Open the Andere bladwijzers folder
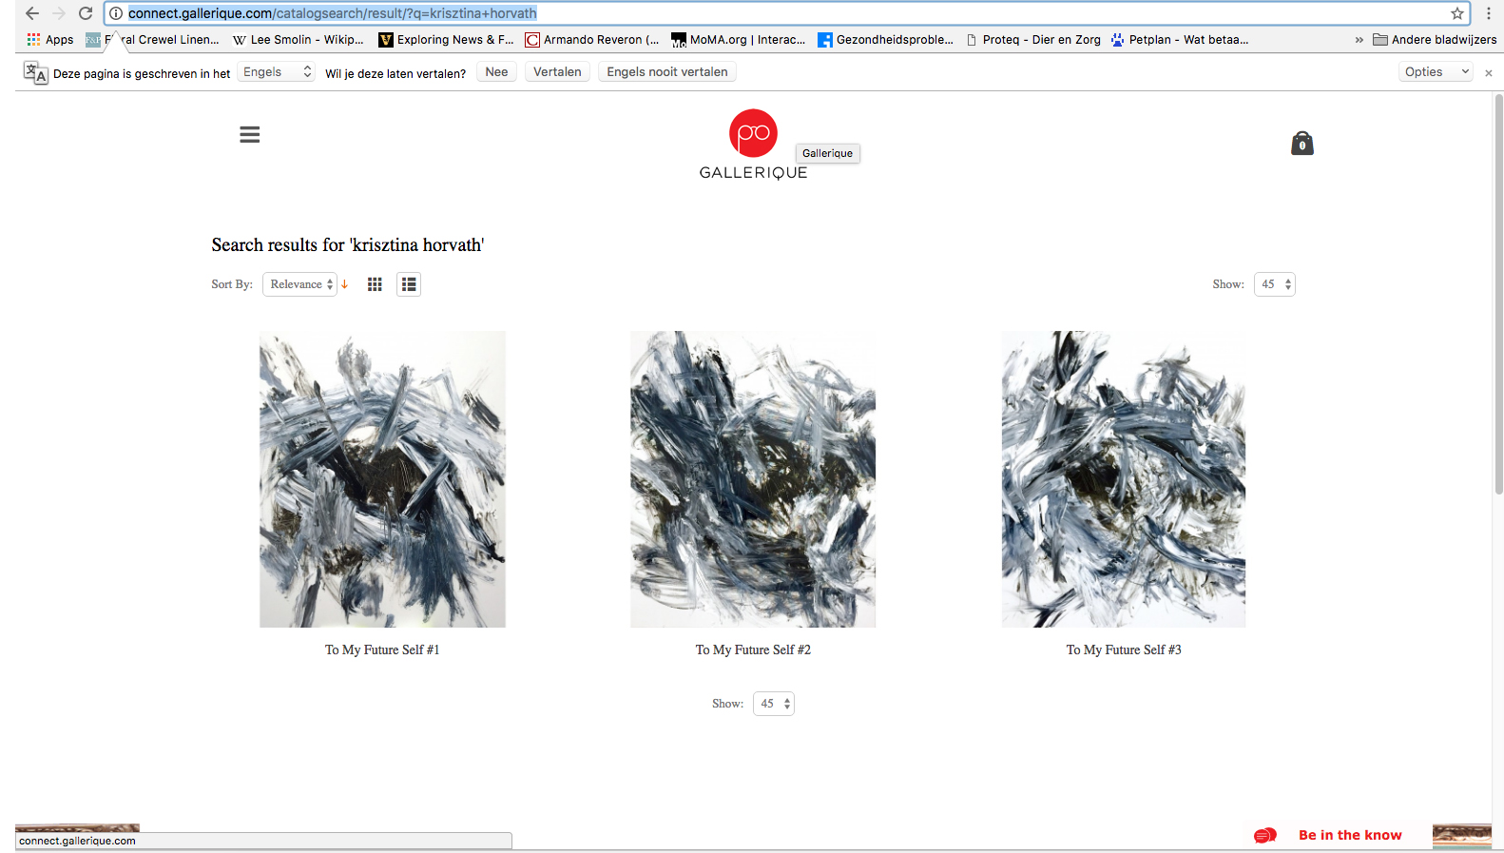This screenshot has width=1504, height=853. (1435, 39)
